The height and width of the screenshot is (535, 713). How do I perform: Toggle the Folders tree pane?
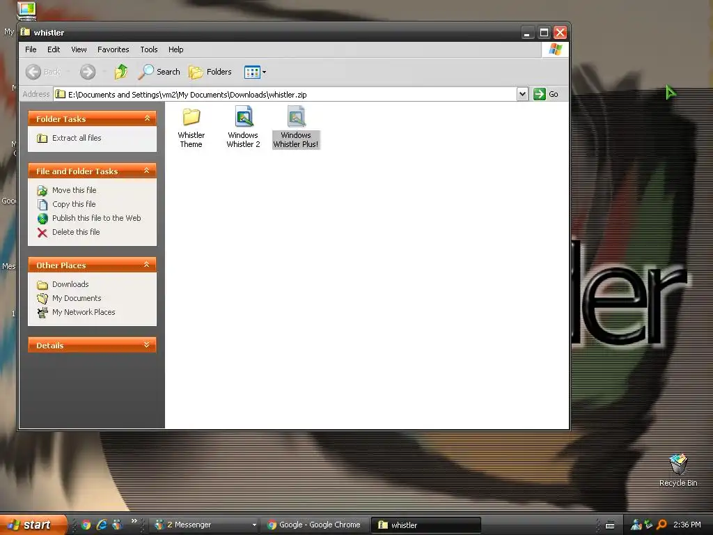pos(210,72)
